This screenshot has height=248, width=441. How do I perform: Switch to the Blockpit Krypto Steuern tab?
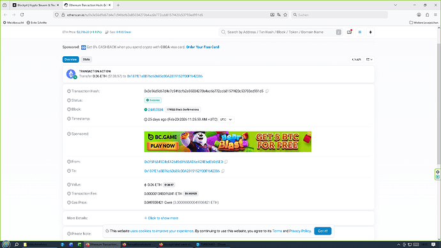pos(36,5)
